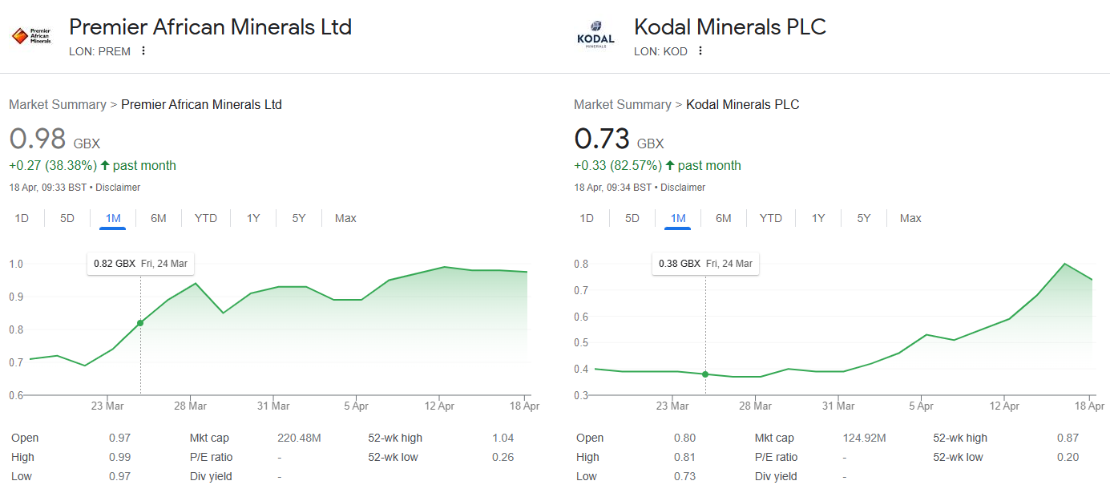Show the 1Y chart for Premier African Minerals
The height and width of the screenshot is (493, 1110).
253,218
